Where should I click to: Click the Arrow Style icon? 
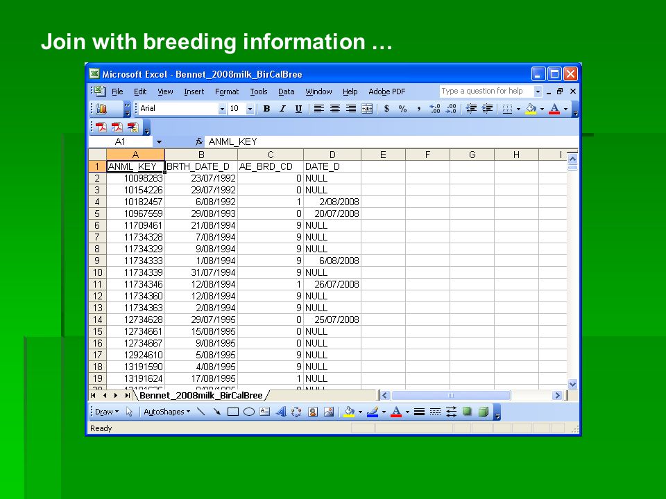[451, 412]
